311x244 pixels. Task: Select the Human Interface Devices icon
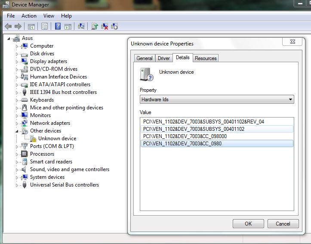[x=25, y=77]
